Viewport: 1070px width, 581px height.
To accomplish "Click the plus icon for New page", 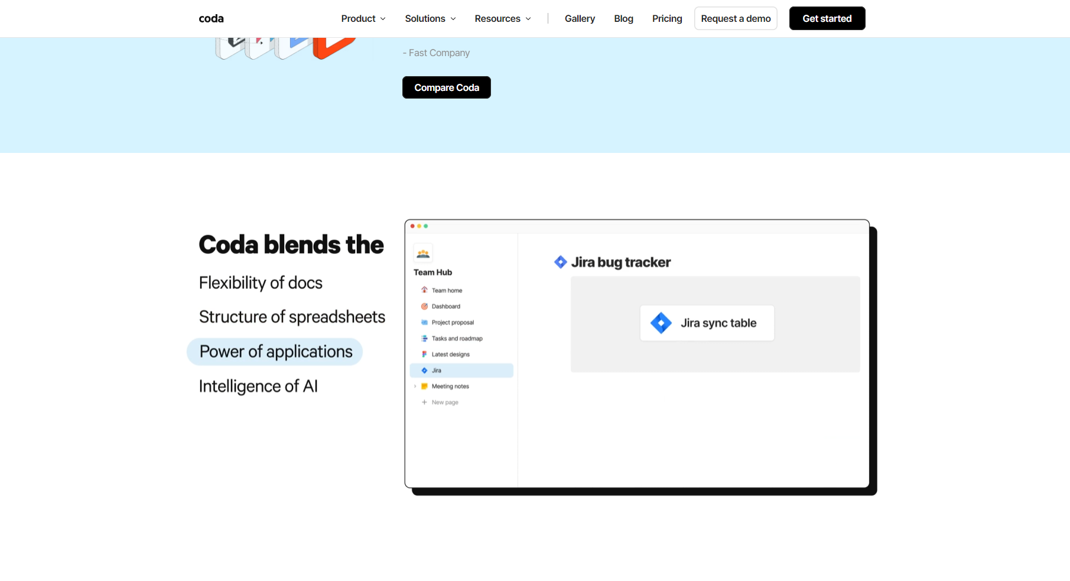I will tap(424, 402).
